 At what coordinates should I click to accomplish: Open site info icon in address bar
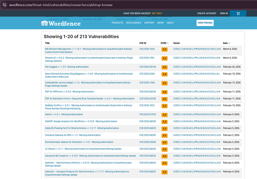click(x=4, y=5)
